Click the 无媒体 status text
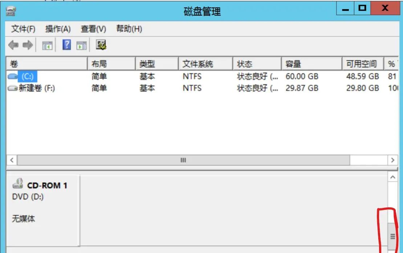This screenshot has width=403, height=253. click(x=23, y=219)
